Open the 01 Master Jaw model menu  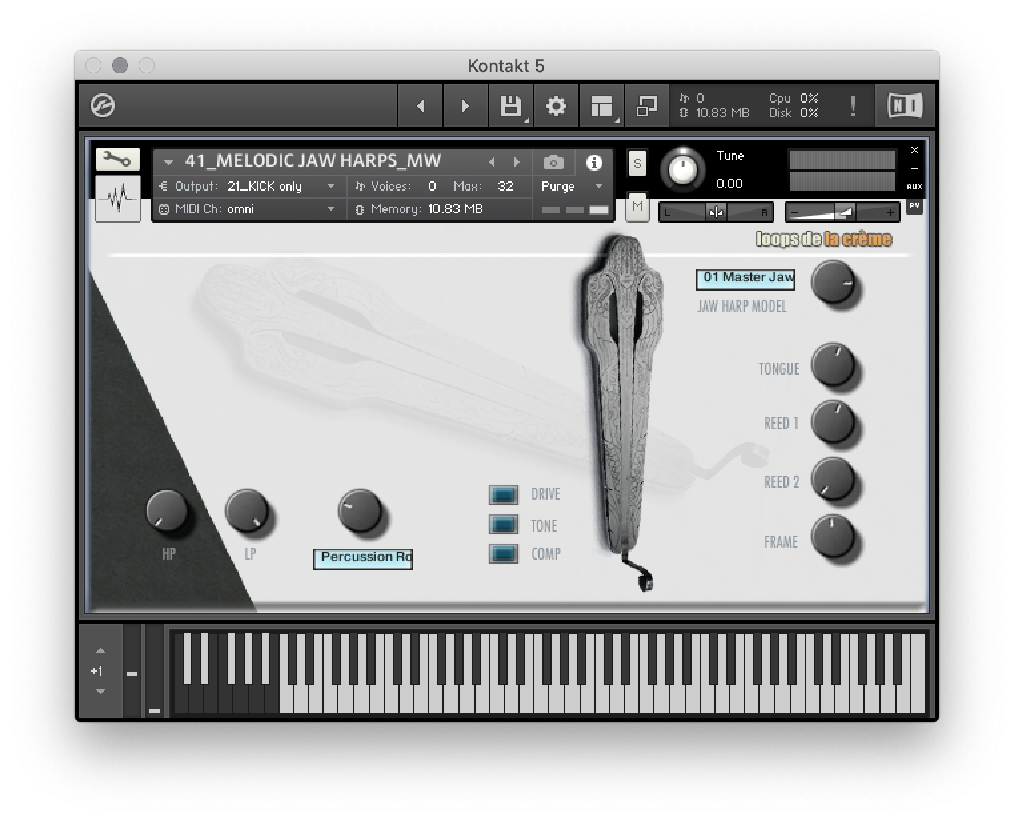click(x=746, y=279)
